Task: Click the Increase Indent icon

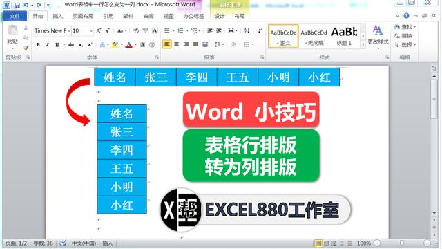Action: pos(219,30)
